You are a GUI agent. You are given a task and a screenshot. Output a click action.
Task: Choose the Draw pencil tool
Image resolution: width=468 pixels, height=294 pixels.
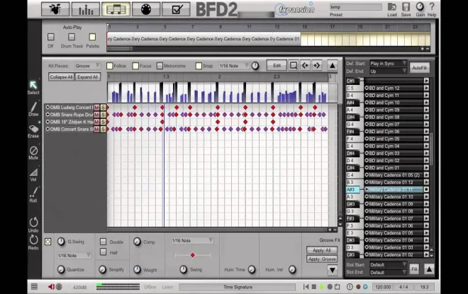[33, 107]
